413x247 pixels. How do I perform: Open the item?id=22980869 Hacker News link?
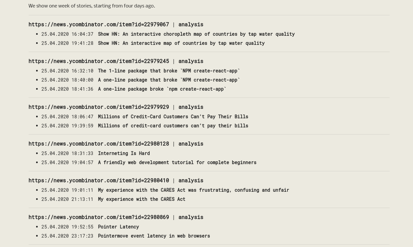pos(99,217)
